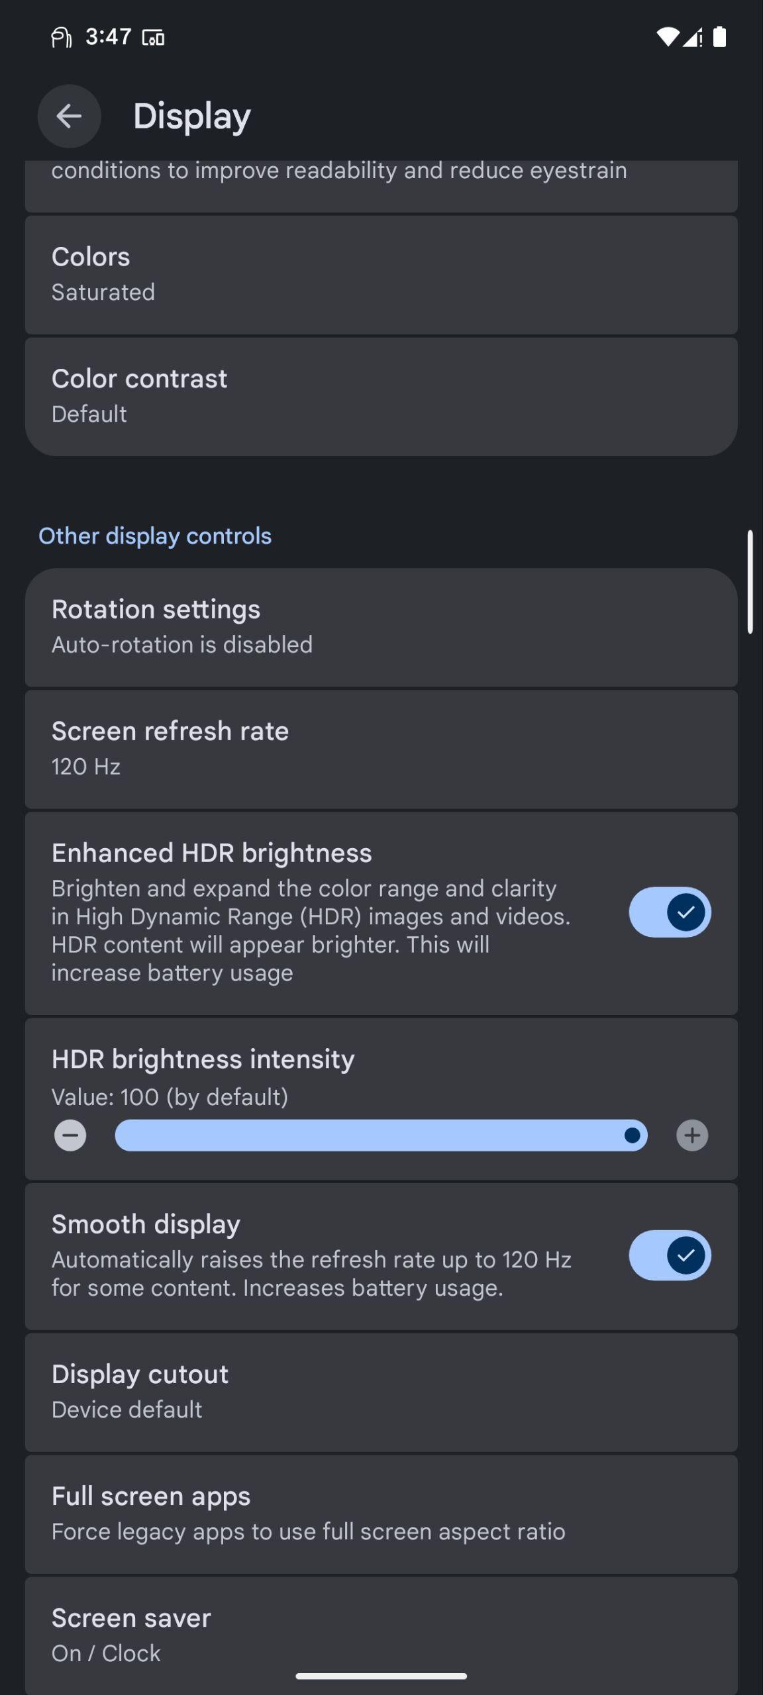The image size is (763, 1695).
Task: Tap the Wi-Fi status icon
Action: [x=667, y=38]
